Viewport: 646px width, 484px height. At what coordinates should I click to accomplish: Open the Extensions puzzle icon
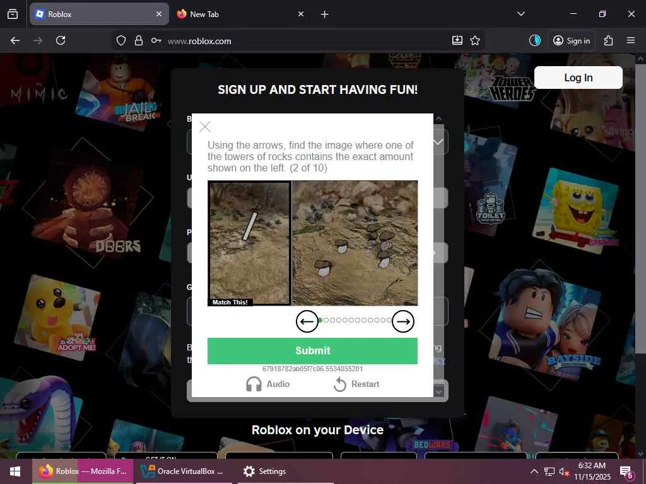click(609, 40)
